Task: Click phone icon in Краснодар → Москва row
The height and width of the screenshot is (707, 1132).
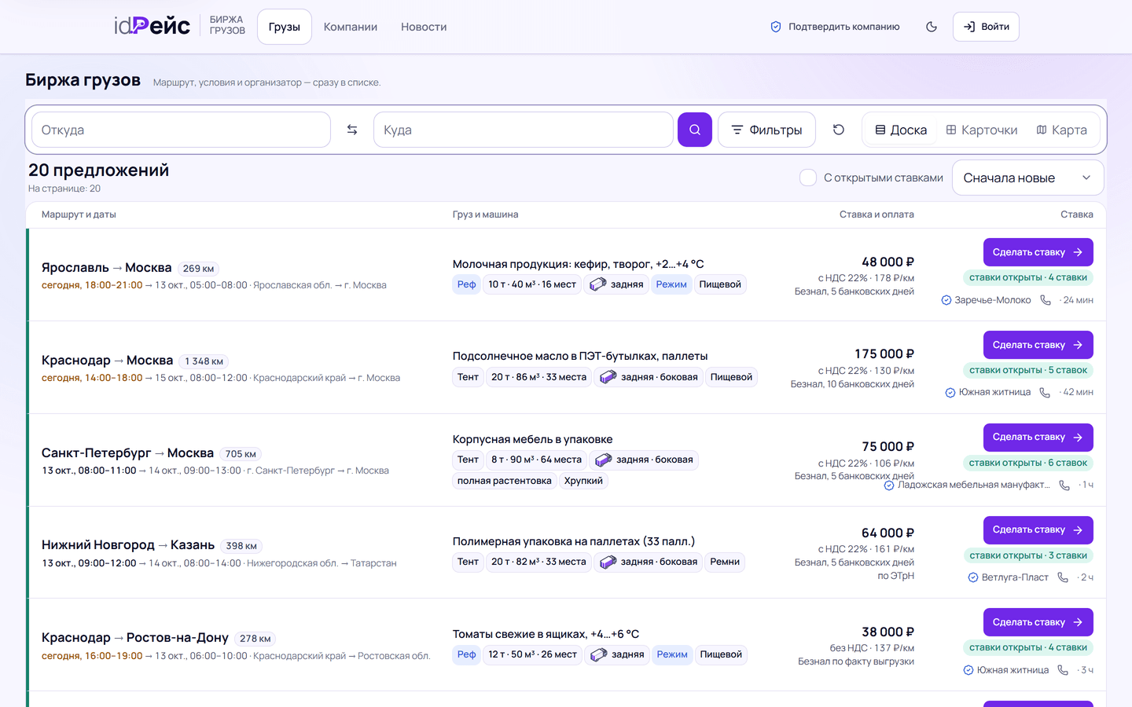Action: tap(1045, 392)
